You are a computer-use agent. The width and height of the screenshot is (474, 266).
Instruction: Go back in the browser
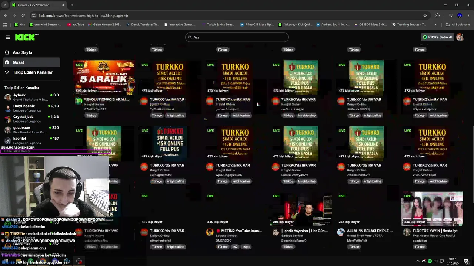pyautogui.click(x=5, y=16)
